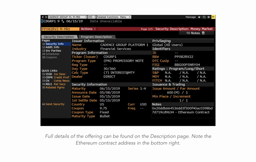Click Page 1/5 indicator
The width and height of the screenshot is (256, 162).
[x=147, y=29]
